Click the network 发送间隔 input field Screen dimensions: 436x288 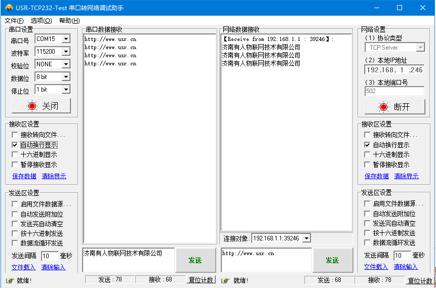pyautogui.click(x=402, y=255)
